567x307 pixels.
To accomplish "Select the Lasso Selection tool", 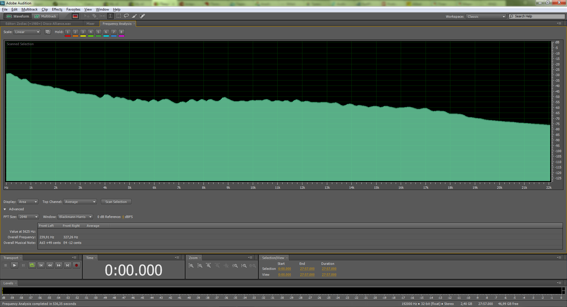I will (x=126, y=16).
